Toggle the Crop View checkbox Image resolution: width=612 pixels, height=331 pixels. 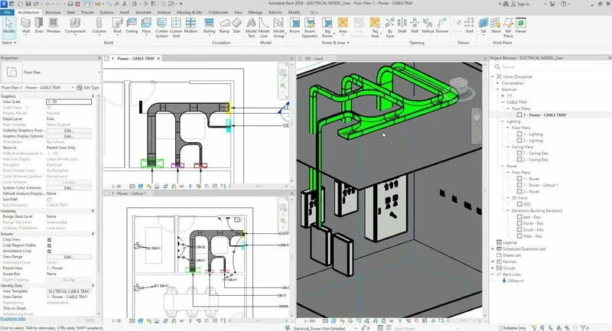(50, 239)
